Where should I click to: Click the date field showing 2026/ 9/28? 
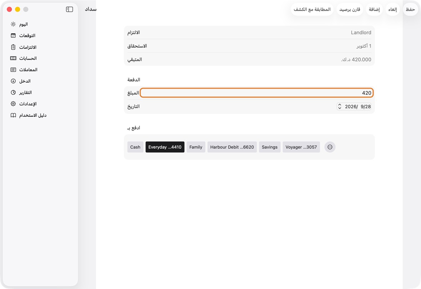[354, 107]
